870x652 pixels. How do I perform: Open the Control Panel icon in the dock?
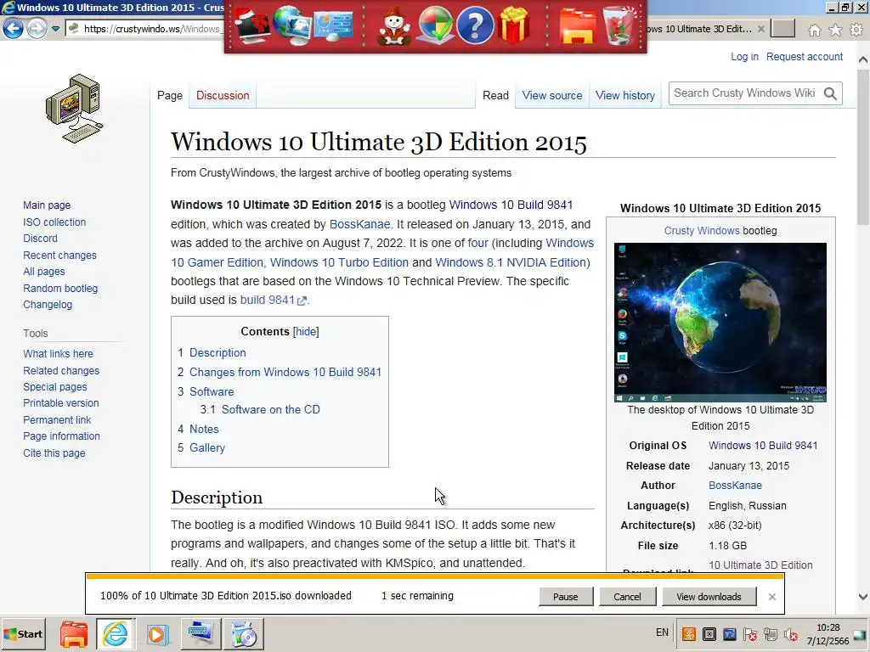click(333, 26)
